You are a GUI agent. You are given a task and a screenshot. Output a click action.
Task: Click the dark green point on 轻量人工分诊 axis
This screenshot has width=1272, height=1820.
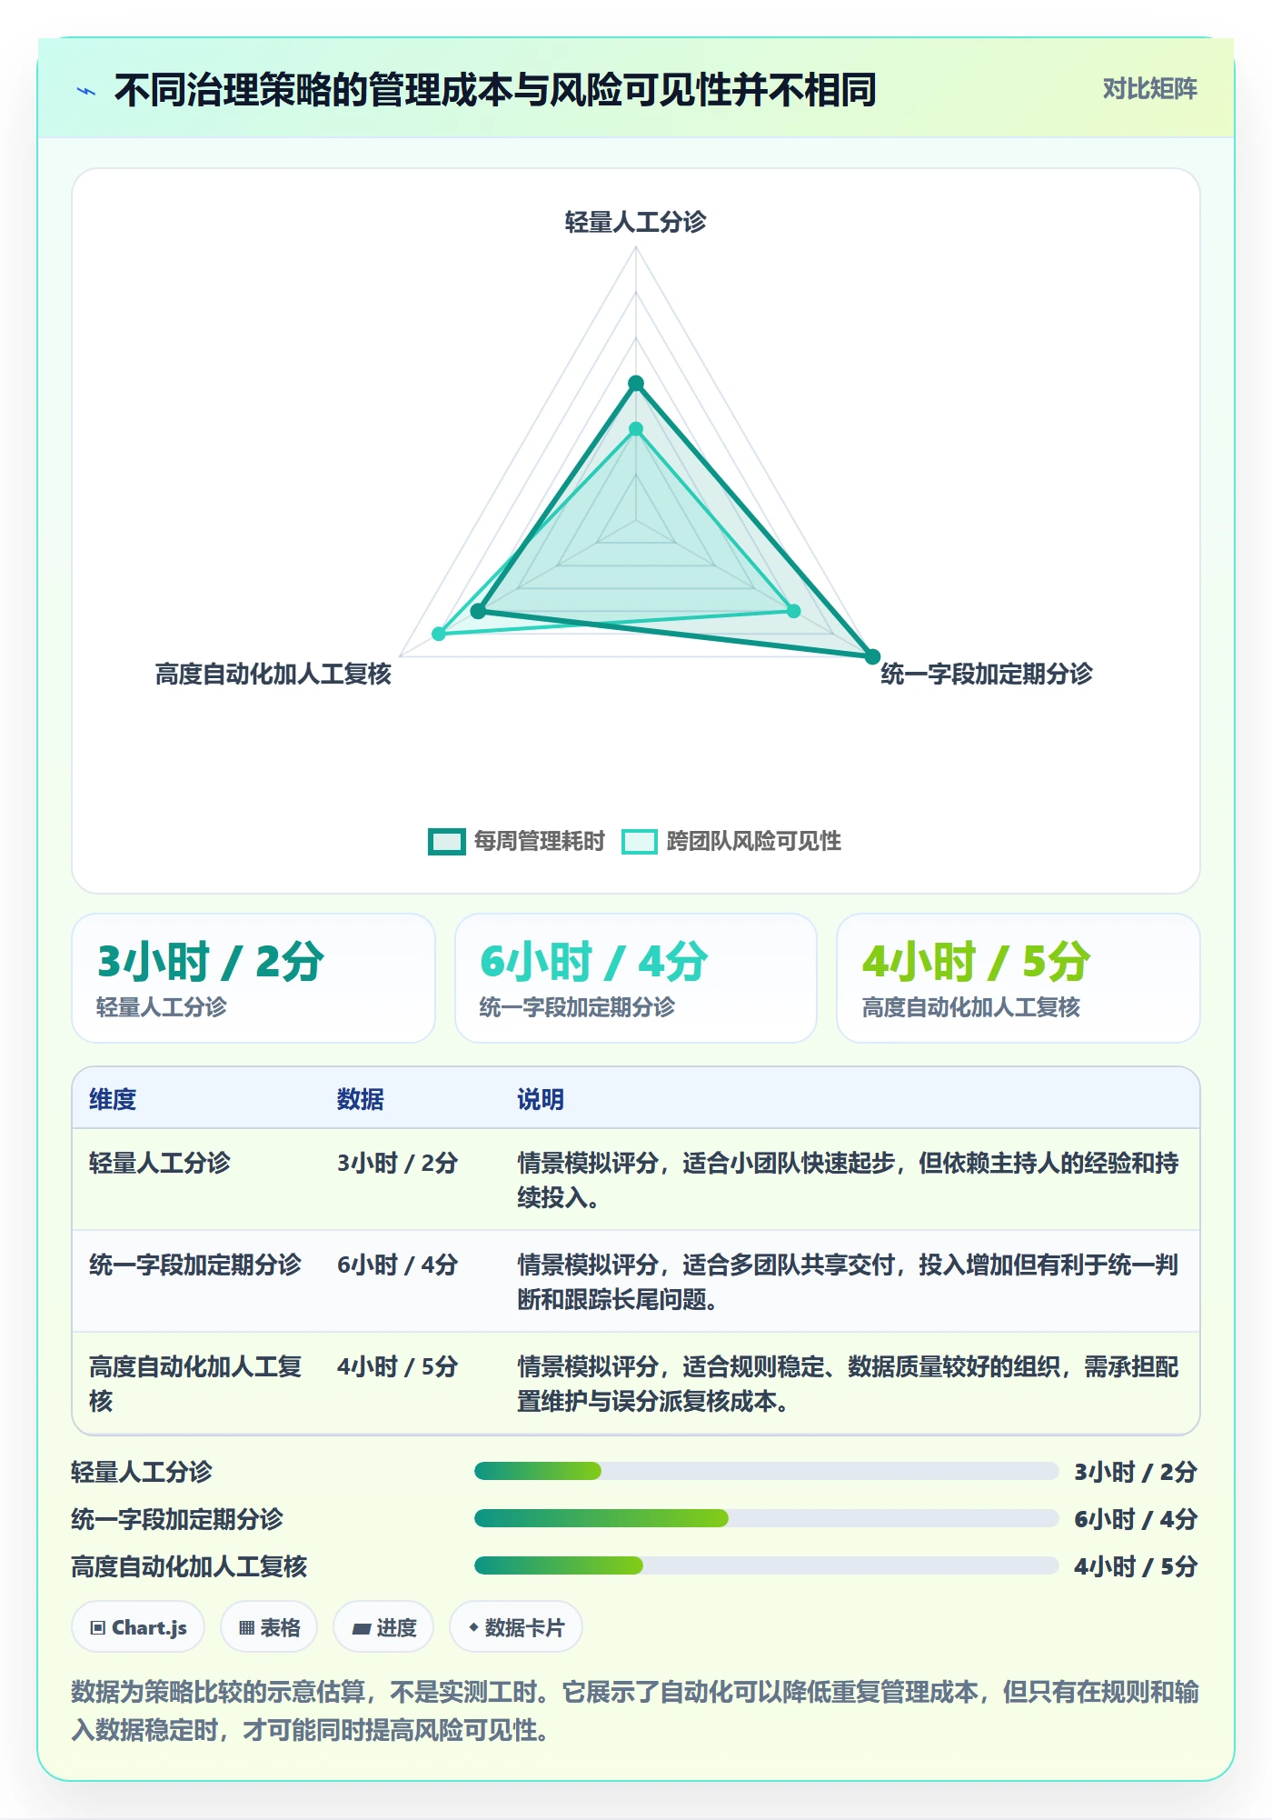tap(636, 384)
